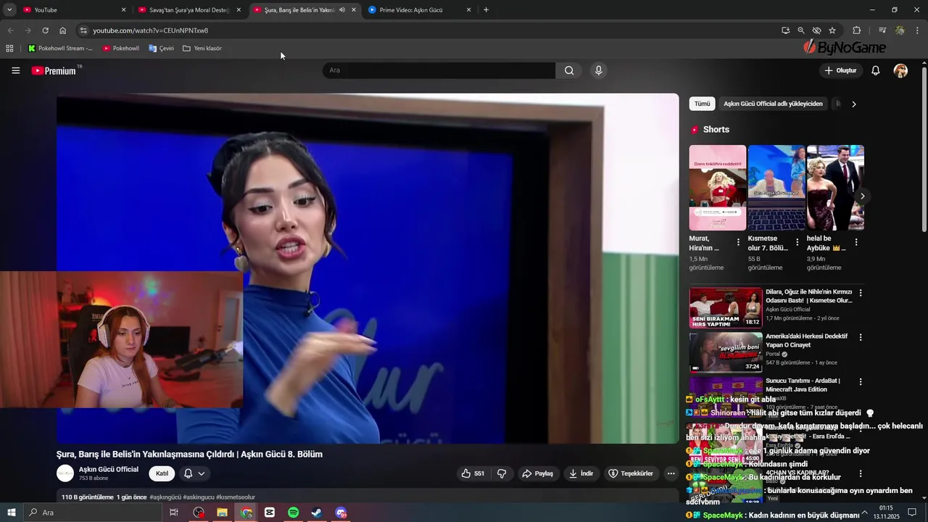This screenshot has width=928, height=522.
Task: Open the Amerika'daki Herkesi Dedektif Yapan video thumbnail
Action: (x=726, y=352)
